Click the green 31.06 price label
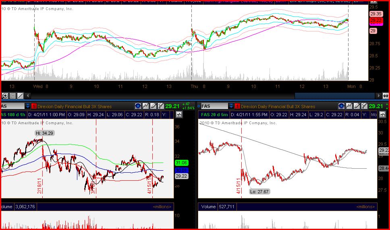Image resolution: width=390 pixels, height=230 pixels. point(182,163)
